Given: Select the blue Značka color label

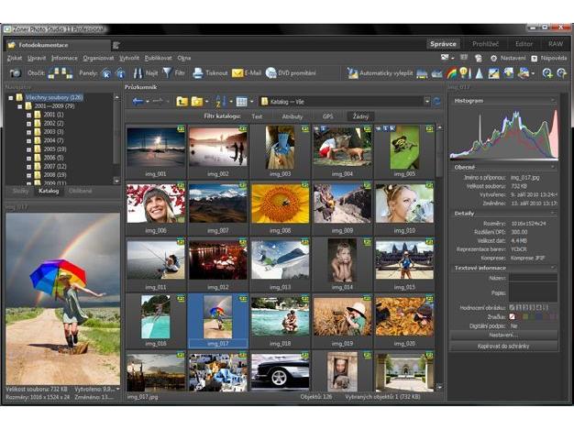Looking at the screenshot, I should [x=539, y=317].
